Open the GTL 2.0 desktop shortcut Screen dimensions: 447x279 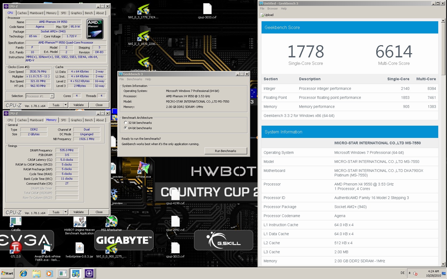[x=16, y=250]
